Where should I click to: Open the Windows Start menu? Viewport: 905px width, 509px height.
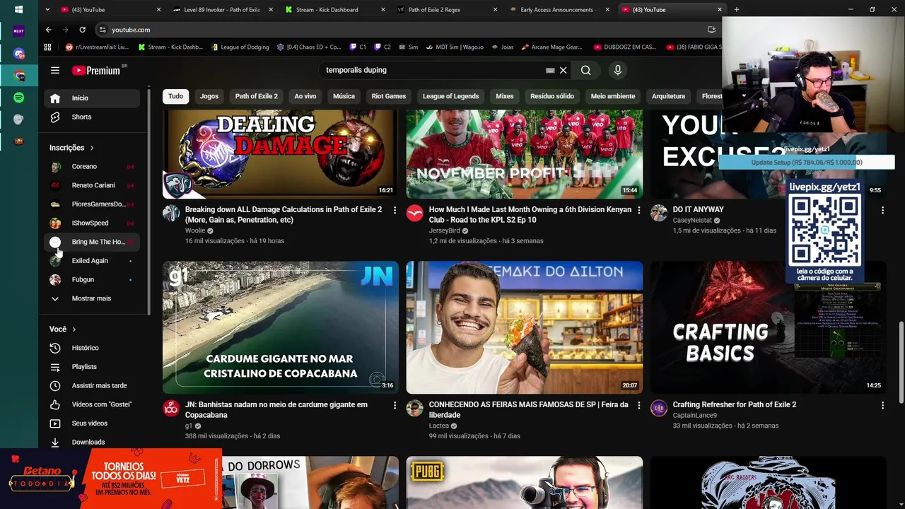tap(18, 10)
